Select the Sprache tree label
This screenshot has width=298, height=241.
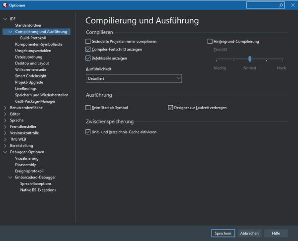point(17,120)
